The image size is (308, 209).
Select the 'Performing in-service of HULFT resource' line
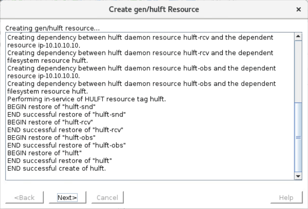pyautogui.click(x=87, y=99)
